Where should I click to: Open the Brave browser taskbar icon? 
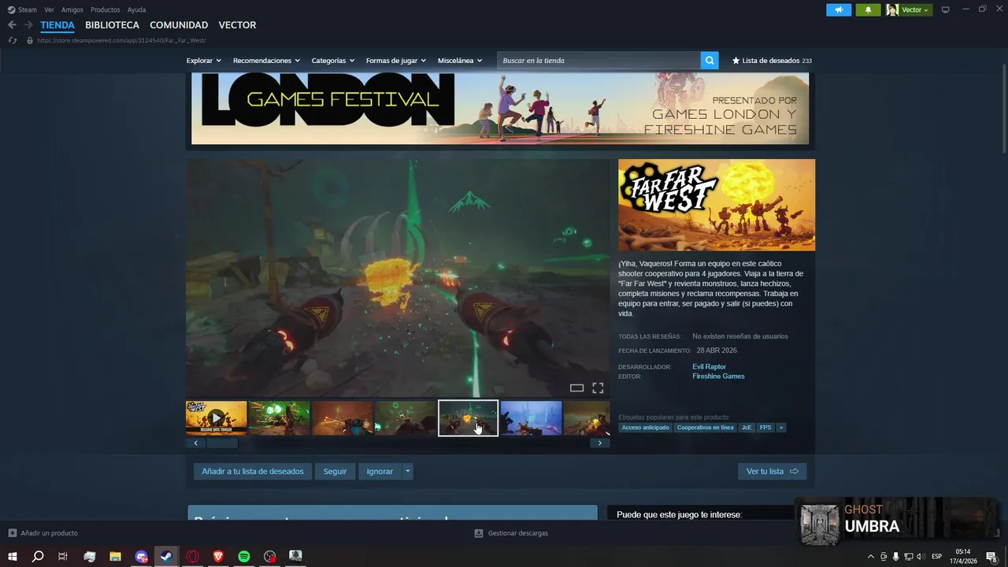click(218, 556)
